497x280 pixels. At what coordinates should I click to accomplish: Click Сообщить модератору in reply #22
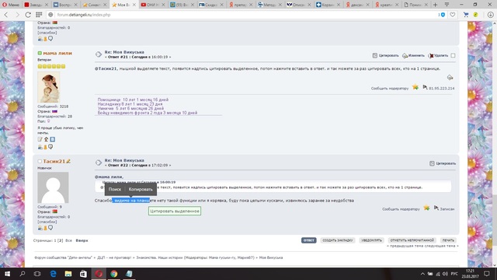point(401,209)
